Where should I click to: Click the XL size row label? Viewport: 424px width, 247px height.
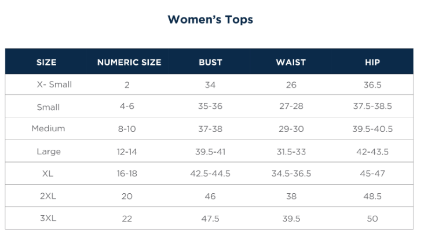click(x=48, y=174)
